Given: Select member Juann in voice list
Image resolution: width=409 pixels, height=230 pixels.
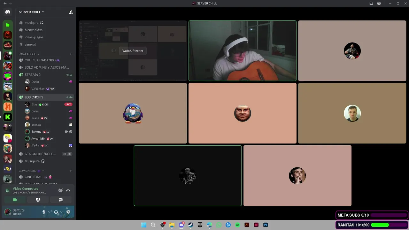Looking at the screenshot, I should (49, 118).
